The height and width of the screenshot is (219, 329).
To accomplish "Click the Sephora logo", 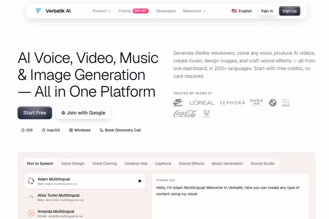I will 232,103.
